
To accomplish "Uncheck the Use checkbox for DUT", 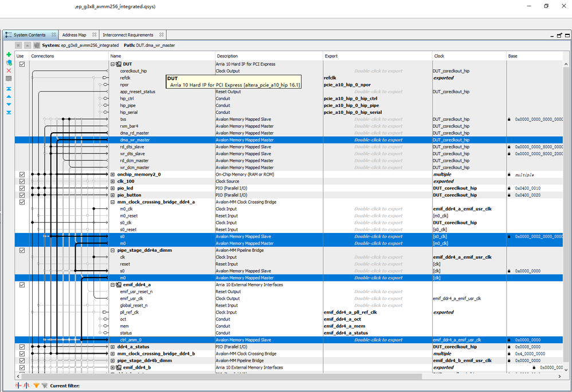I will tap(22, 64).
